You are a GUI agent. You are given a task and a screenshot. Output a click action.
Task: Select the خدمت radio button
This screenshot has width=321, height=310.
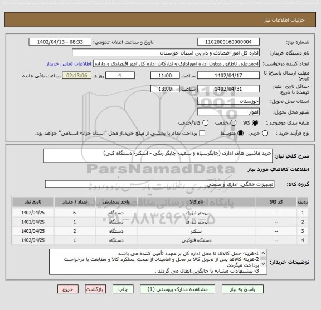pyautogui.click(x=234, y=122)
